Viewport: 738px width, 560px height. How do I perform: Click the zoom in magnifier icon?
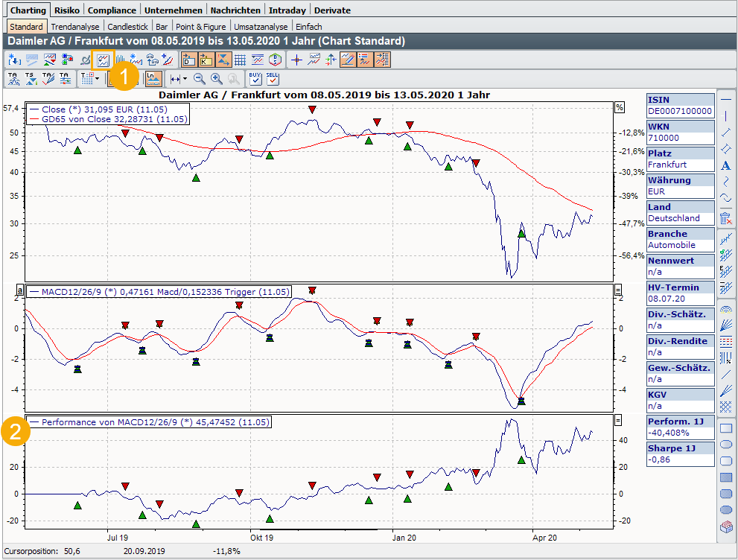pos(216,78)
